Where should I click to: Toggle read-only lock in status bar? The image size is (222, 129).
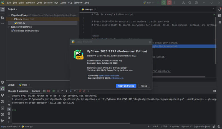click(214, 127)
